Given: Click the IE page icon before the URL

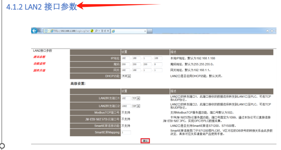Looking at the screenshot, I should 52,31.
